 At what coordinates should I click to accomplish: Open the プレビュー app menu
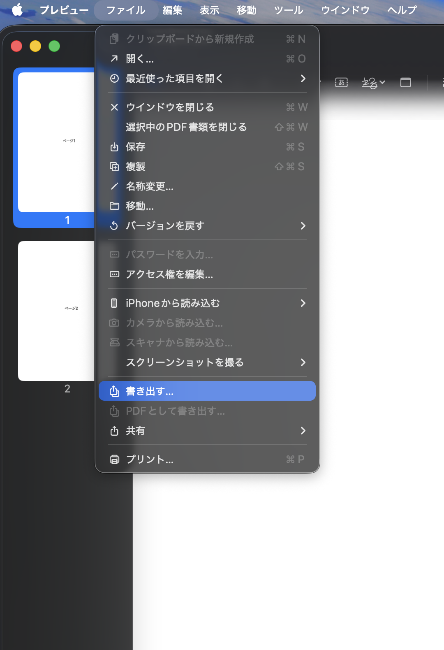pyautogui.click(x=64, y=10)
